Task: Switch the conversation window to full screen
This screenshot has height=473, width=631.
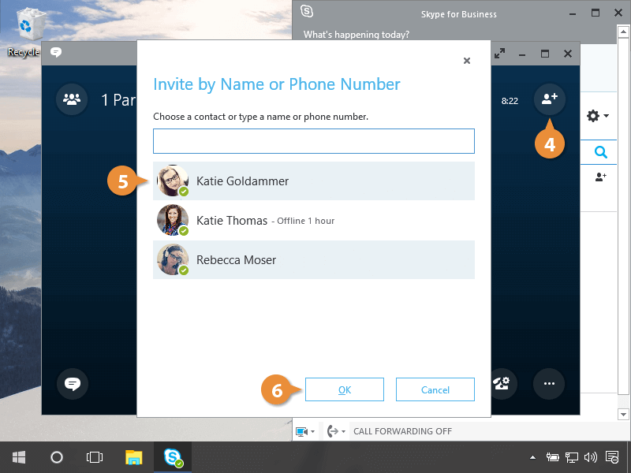Action: (x=498, y=54)
